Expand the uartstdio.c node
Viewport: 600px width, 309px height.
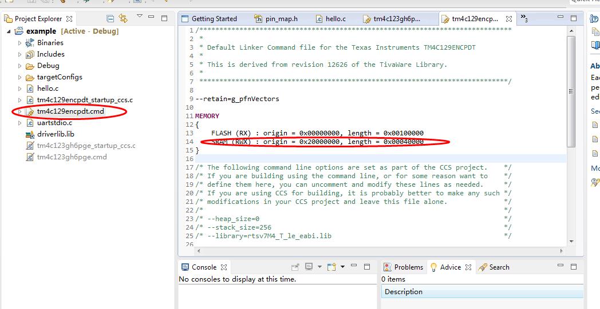20,123
